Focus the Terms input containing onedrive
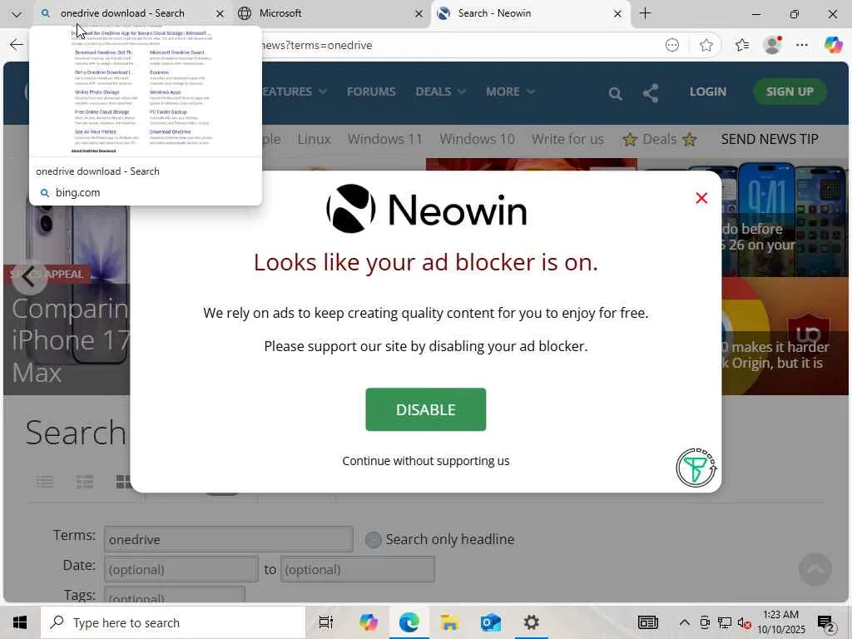852x639 pixels. tap(229, 539)
